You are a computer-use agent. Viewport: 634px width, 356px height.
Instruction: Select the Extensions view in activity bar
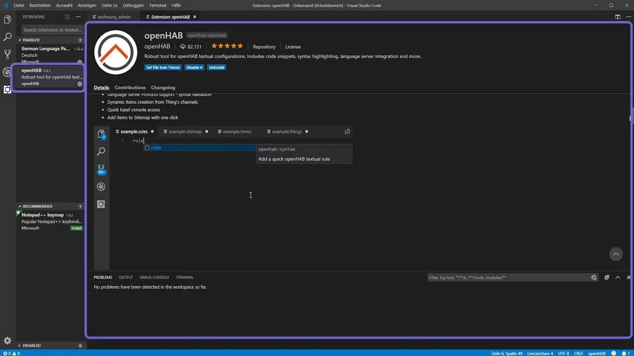click(x=7, y=89)
